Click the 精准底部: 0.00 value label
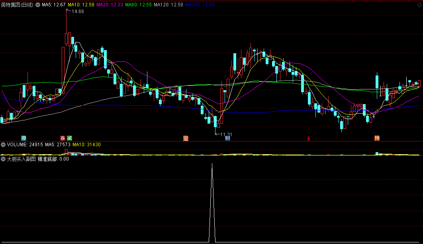The image size is (423, 244). tap(53, 159)
